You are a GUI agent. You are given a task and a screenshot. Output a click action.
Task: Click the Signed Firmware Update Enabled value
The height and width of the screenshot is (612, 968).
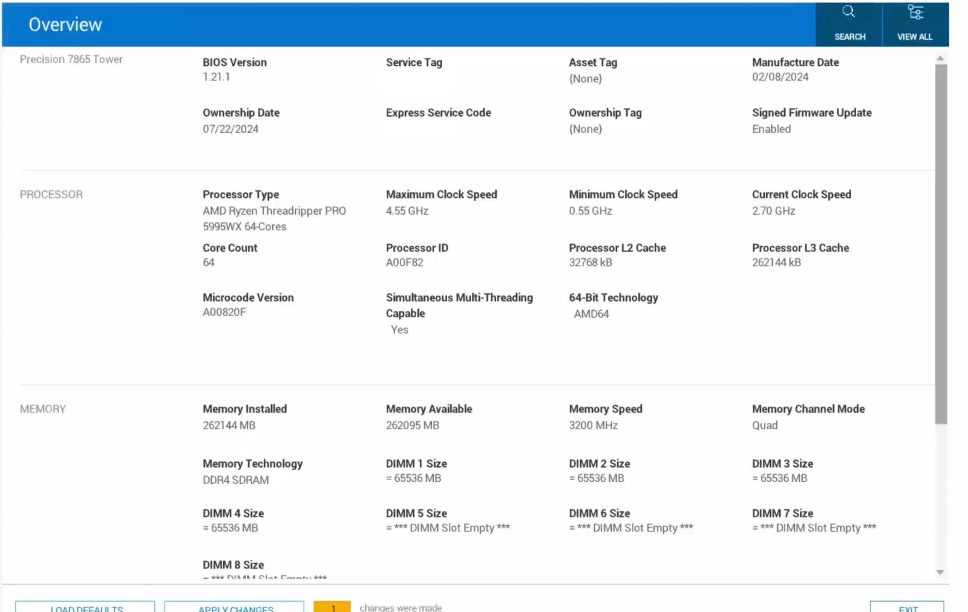click(x=771, y=129)
